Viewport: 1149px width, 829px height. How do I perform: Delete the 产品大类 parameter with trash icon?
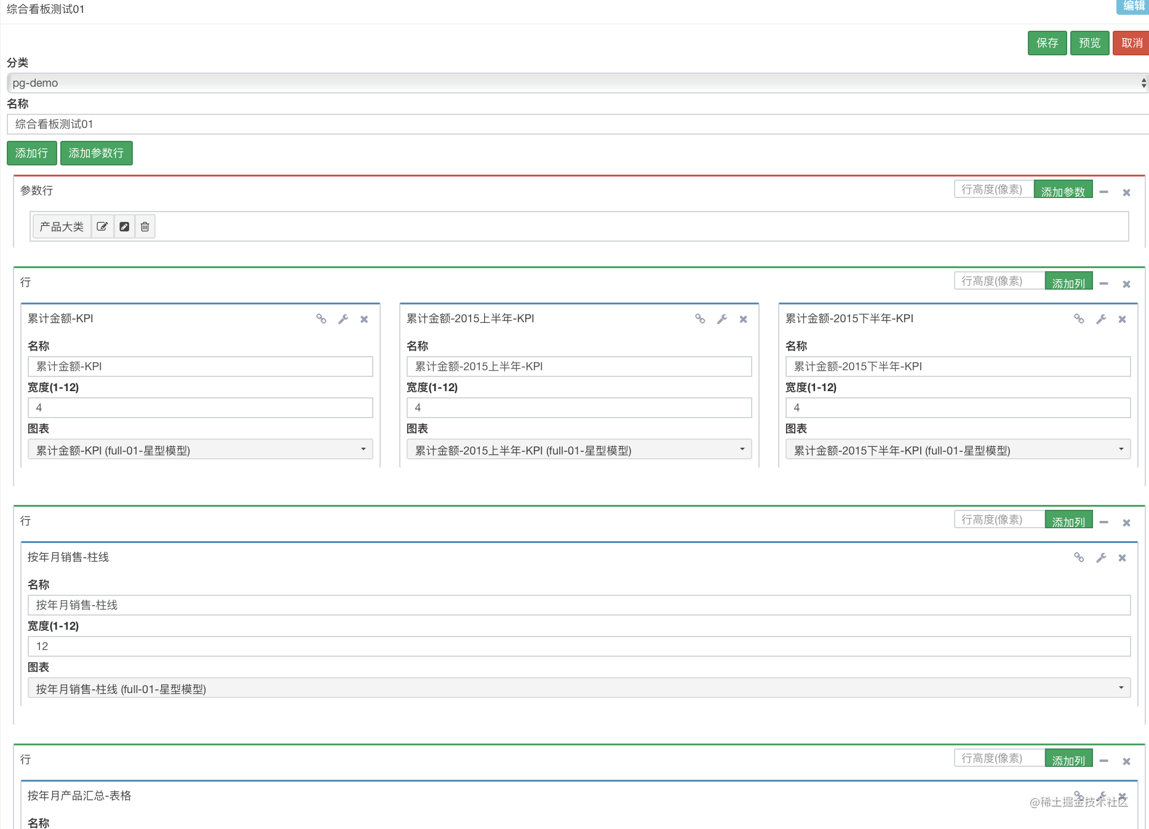click(x=145, y=226)
